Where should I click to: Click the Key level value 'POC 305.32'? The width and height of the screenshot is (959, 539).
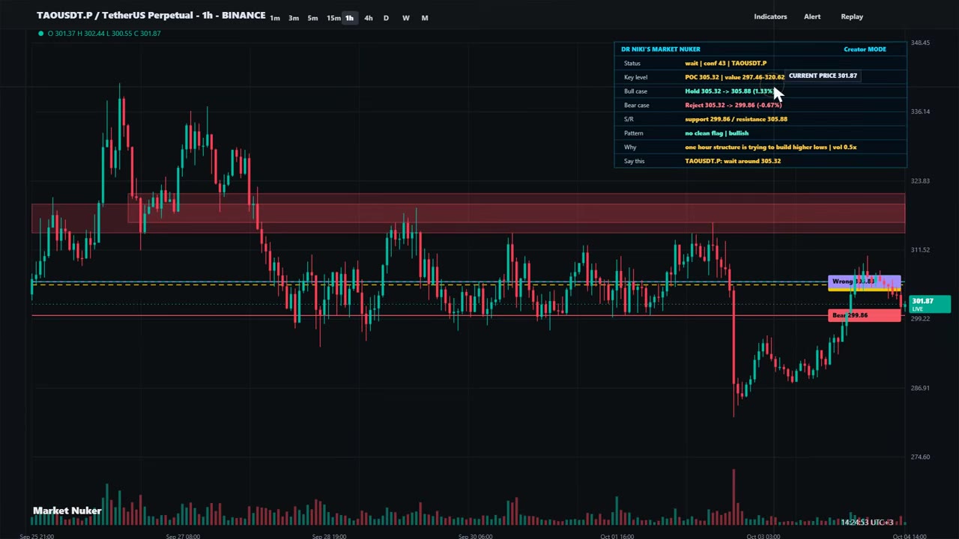point(701,77)
